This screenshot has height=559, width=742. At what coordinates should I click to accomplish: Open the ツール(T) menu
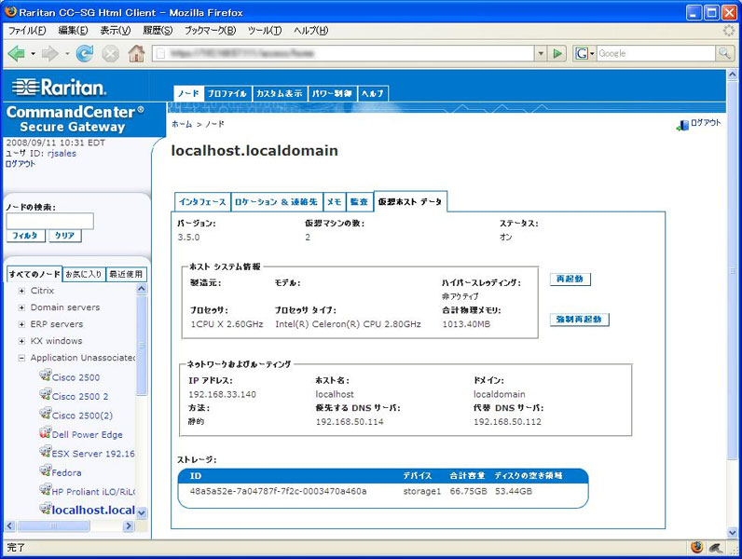[x=265, y=31]
